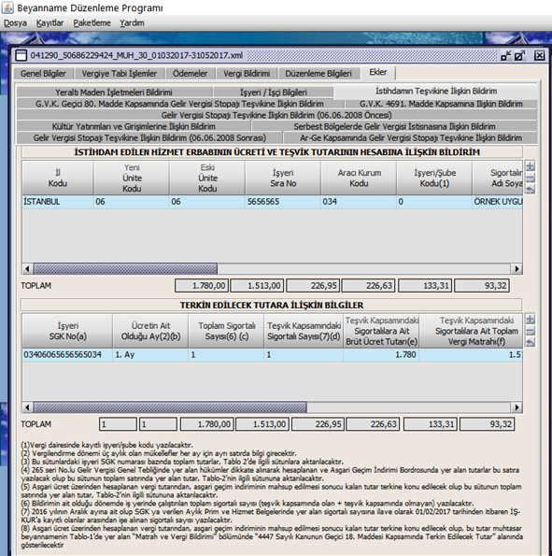Open the Yardım menu
Viewport: 552px width, 556px height.
pyautogui.click(x=132, y=23)
